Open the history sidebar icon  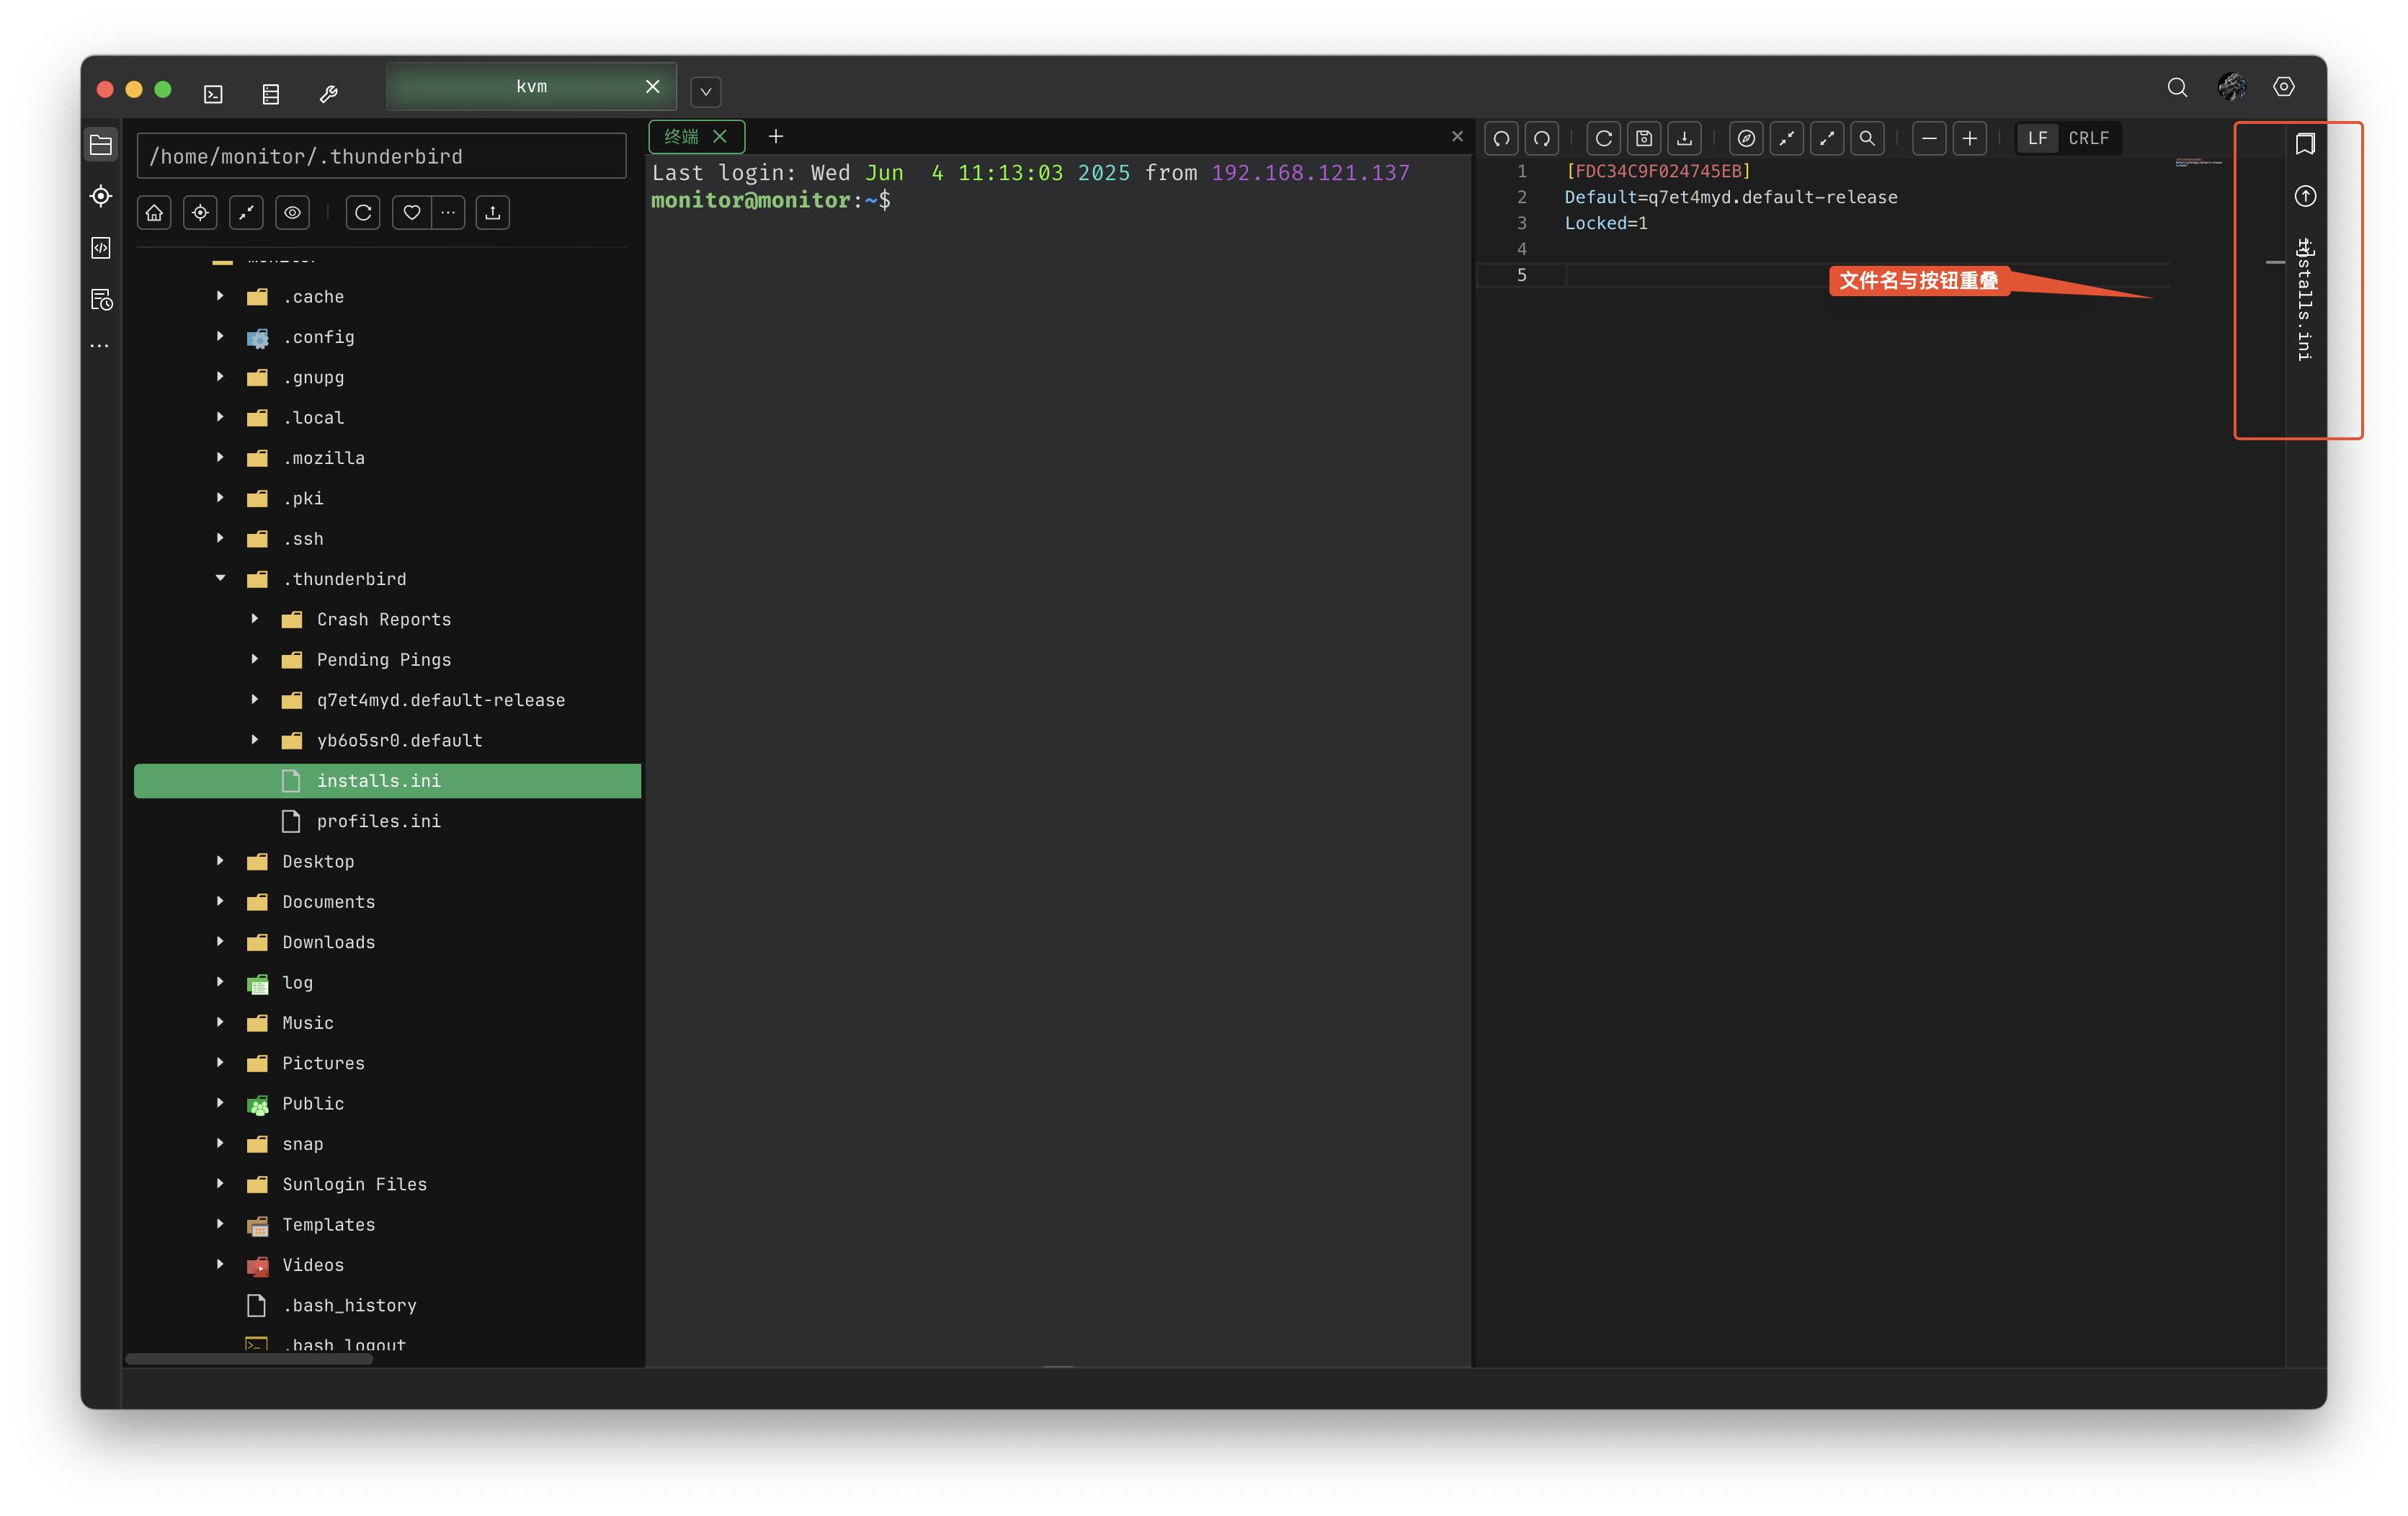[101, 299]
